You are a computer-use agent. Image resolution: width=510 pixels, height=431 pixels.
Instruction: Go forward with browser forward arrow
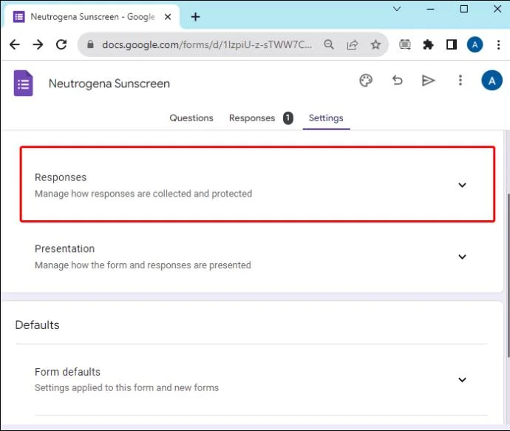pos(38,44)
